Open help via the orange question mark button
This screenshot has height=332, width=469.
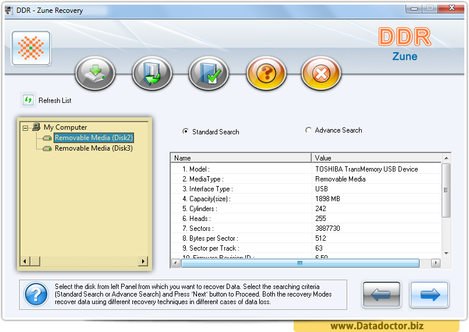pyautogui.click(x=266, y=73)
